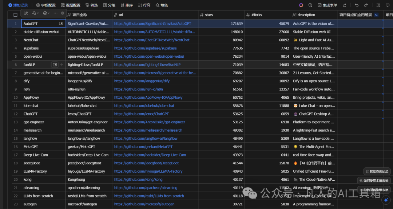Open the 分组 group option
Viewport: 393px width, 209px height.
109,5
